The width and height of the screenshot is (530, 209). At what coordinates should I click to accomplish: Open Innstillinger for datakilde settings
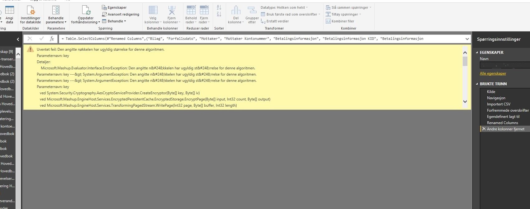pos(31,15)
